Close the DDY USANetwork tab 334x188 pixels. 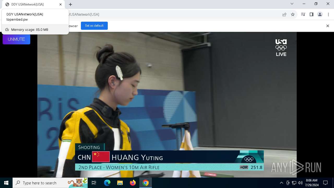point(61,4)
